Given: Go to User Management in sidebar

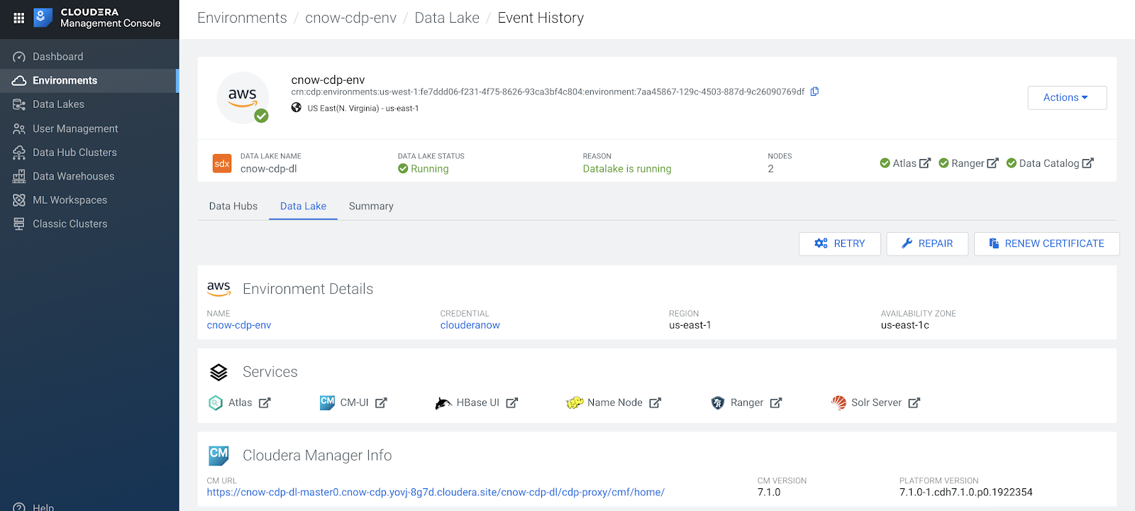Looking at the screenshot, I should pyautogui.click(x=75, y=128).
